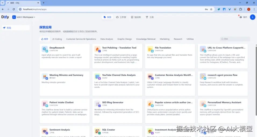Open the Chrome three-dot menu
The height and width of the screenshot is (137, 257).
click(x=254, y=9)
